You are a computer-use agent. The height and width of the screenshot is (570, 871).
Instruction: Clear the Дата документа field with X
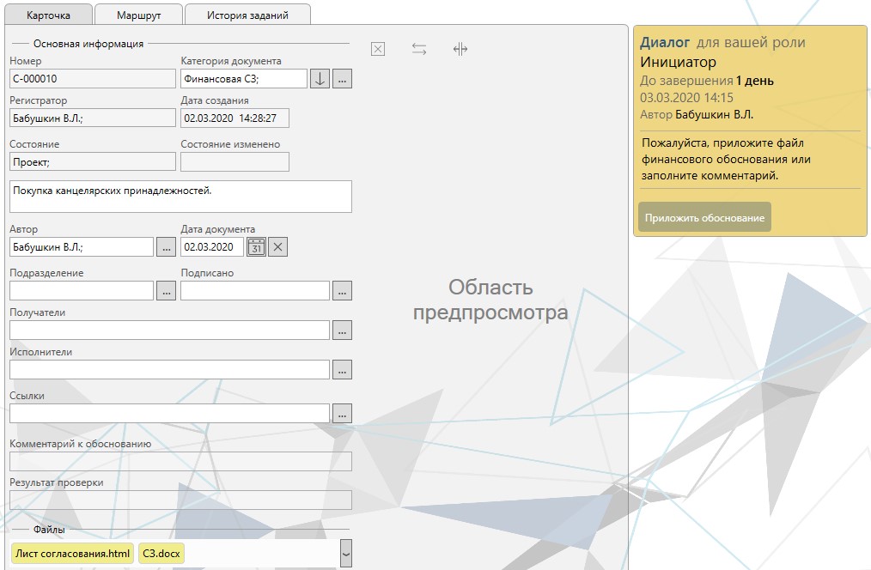[x=277, y=247]
